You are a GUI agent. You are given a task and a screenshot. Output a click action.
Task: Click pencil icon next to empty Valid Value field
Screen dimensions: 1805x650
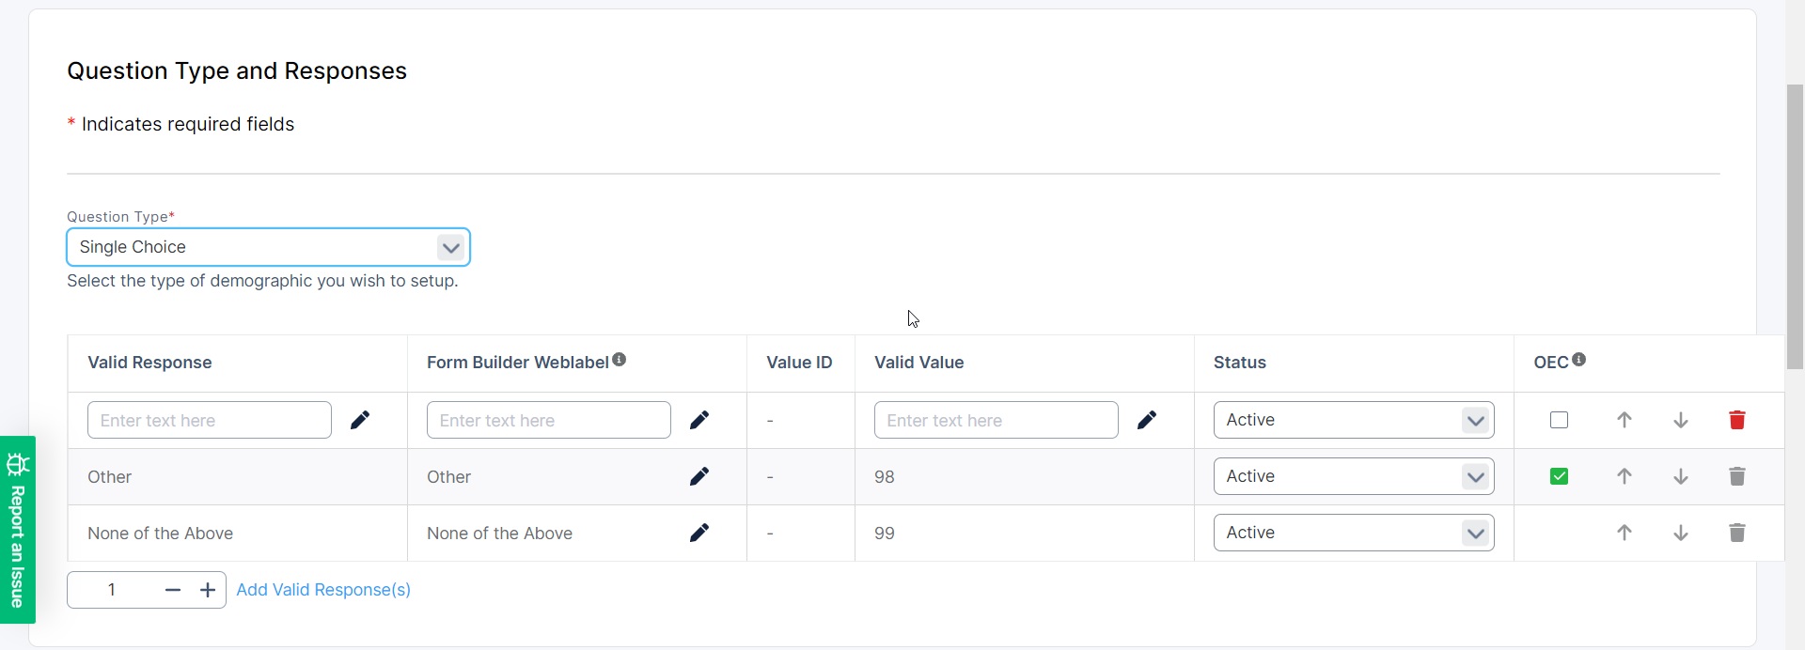tap(1146, 420)
